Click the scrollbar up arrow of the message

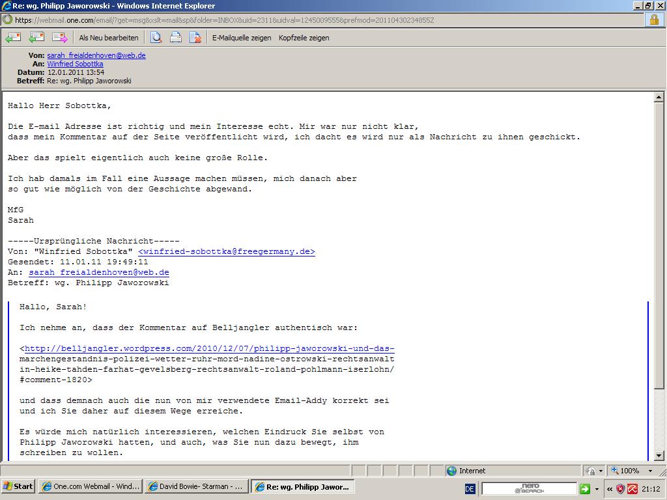659,97
